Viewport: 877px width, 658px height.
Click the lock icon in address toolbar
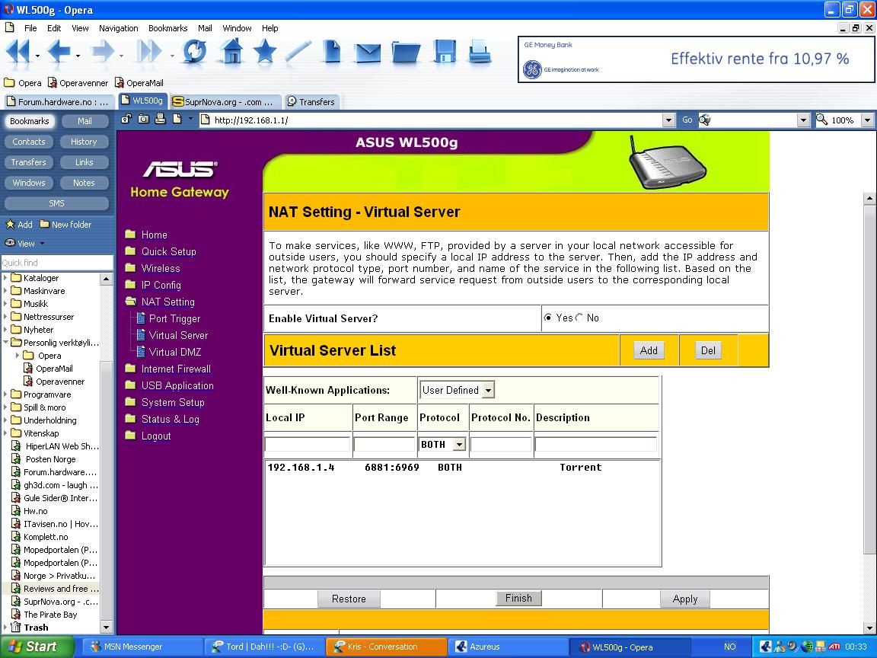click(x=126, y=119)
